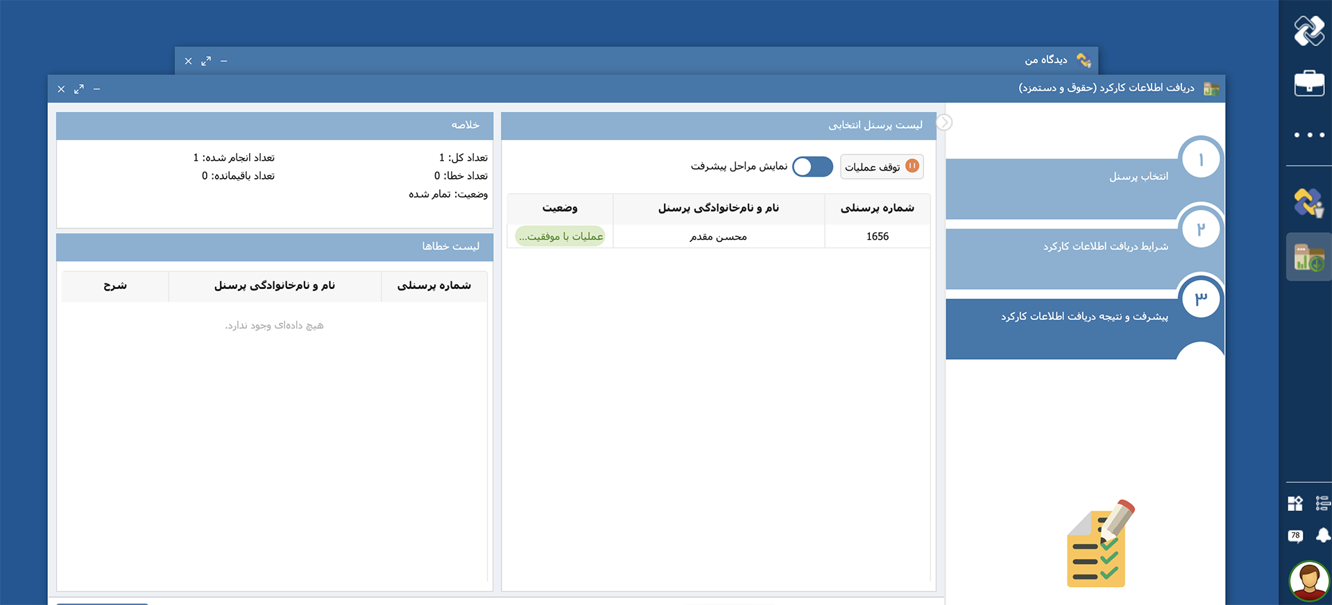
Task: Click the 'توقف عملیات' button
Action: click(881, 166)
